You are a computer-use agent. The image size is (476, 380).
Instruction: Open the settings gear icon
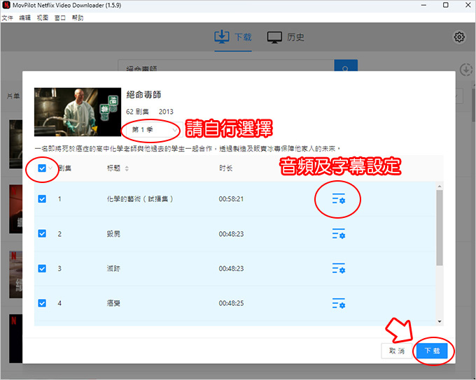(459, 37)
